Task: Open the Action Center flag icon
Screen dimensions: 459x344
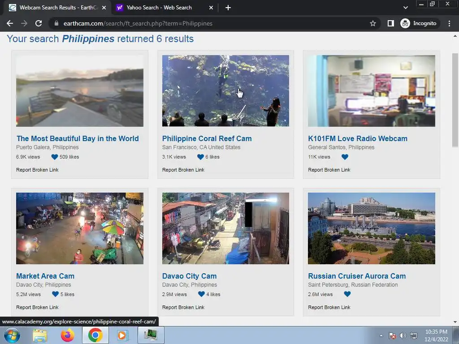Action: [x=392, y=335]
